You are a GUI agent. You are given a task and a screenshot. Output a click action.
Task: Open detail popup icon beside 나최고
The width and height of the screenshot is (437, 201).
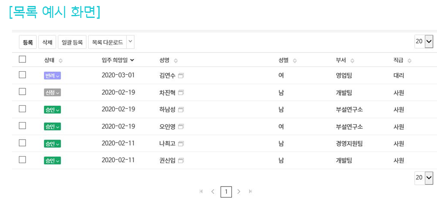pyautogui.click(x=181, y=144)
